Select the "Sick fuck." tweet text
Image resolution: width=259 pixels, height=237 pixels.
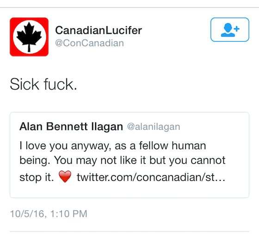tap(43, 84)
